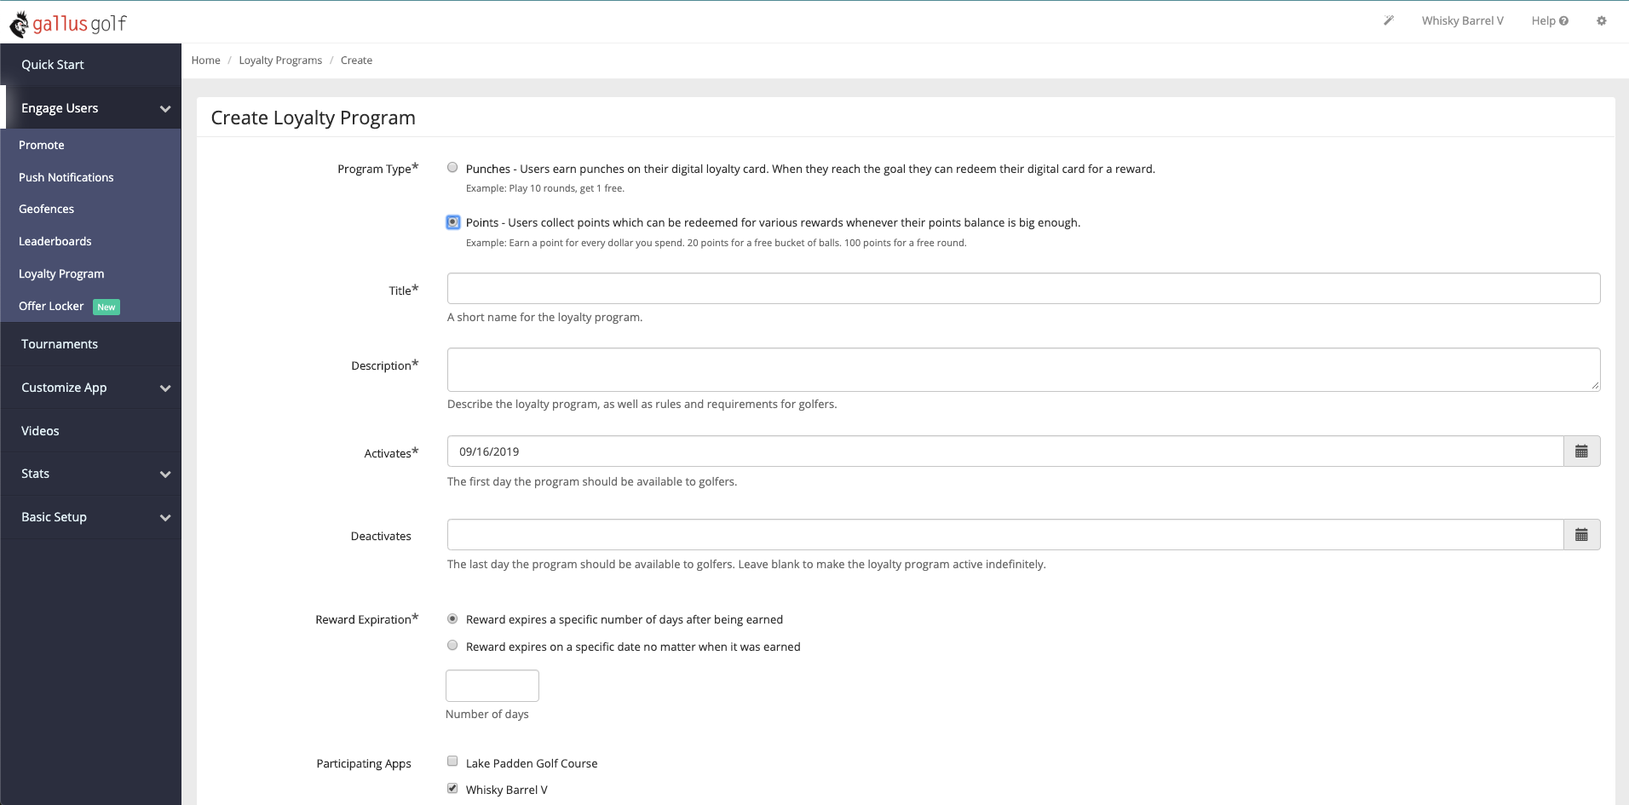This screenshot has height=805, width=1629.
Task: Collapse the Engage Users menu
Action: [x=165, y=109]
